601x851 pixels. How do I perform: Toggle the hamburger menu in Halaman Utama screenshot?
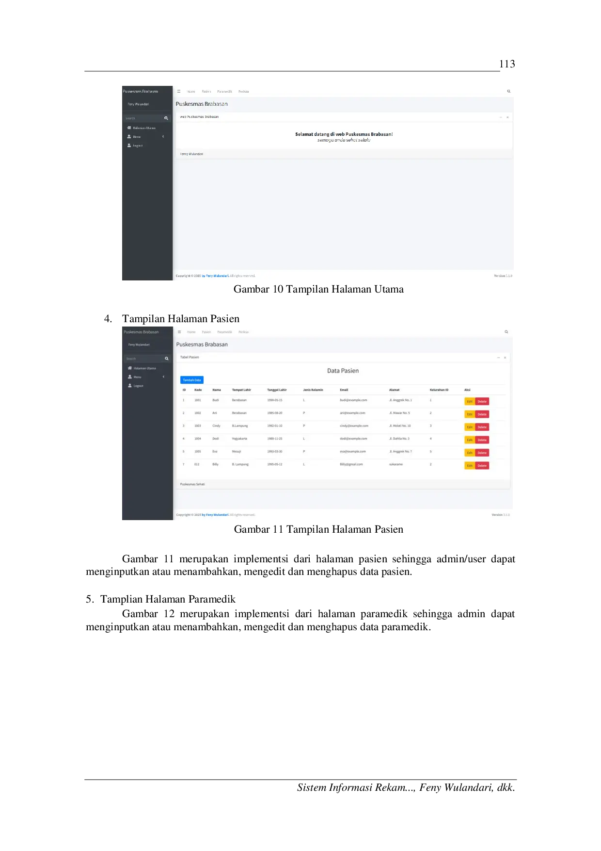click(x=179, y=91)
